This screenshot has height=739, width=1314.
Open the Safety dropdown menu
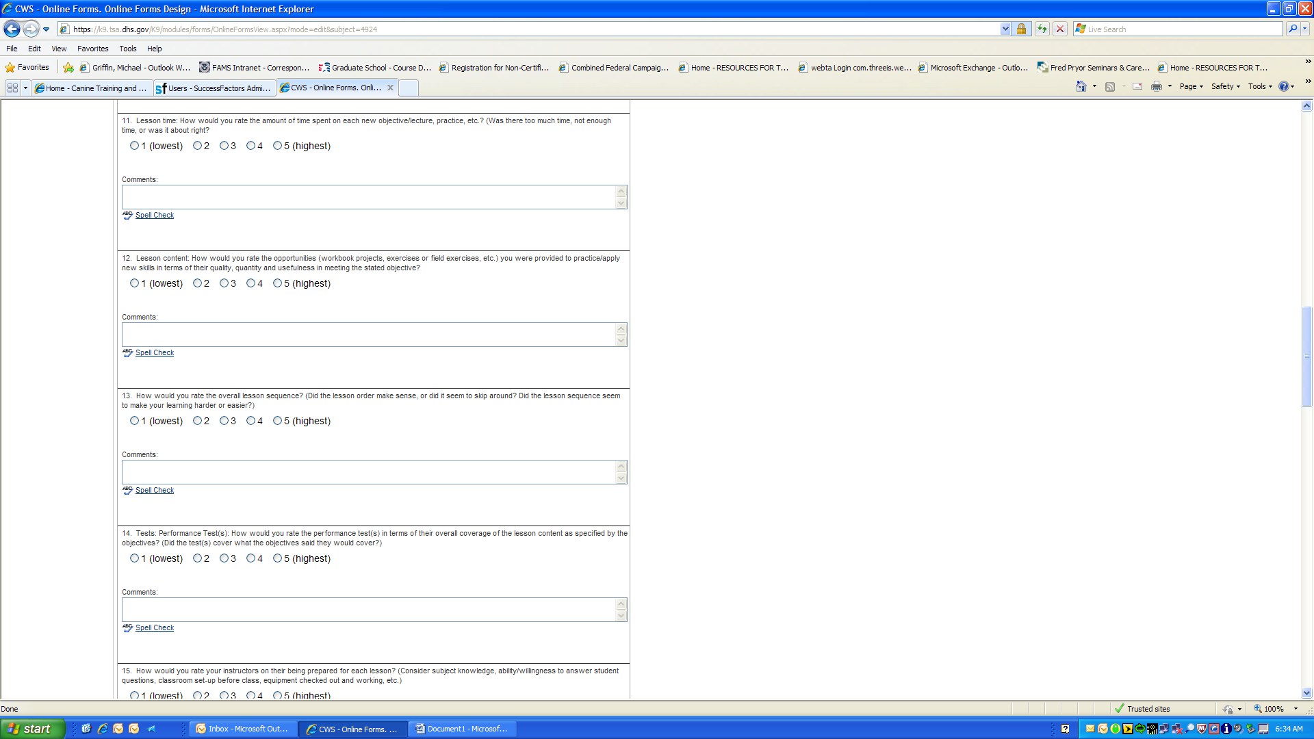pyautogui.click(x=1225, y=86)
